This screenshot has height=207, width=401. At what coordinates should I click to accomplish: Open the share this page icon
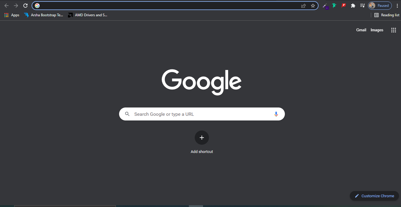(x=303, y=6)
